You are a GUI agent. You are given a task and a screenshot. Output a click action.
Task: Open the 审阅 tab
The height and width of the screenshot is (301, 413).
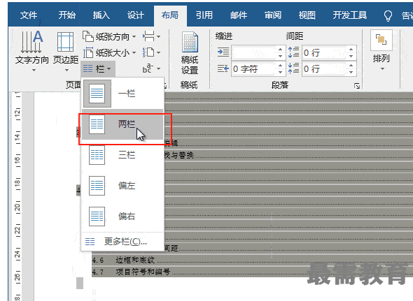(x=273, y=15)
